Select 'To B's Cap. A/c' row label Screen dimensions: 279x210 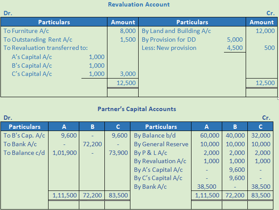click(x=24, y=136)
